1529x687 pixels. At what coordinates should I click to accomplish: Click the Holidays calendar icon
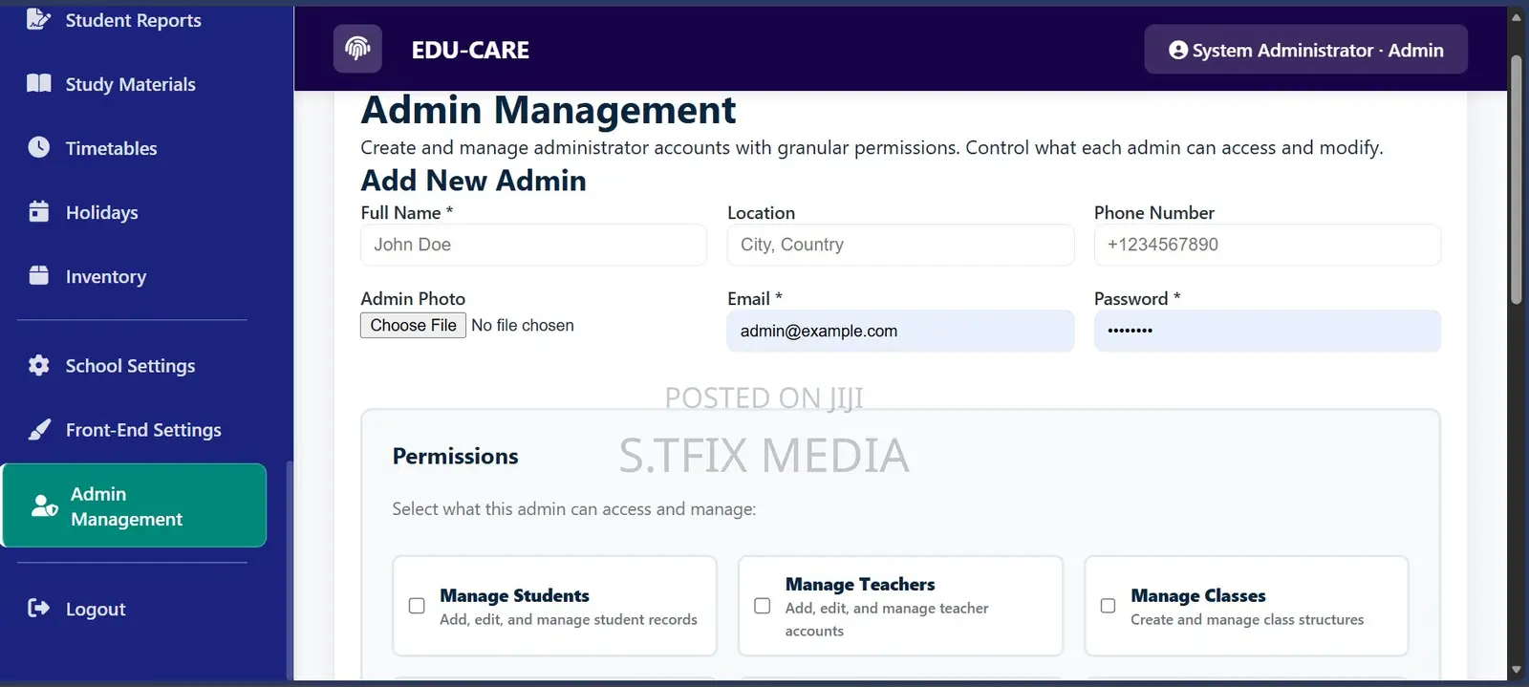38,211
